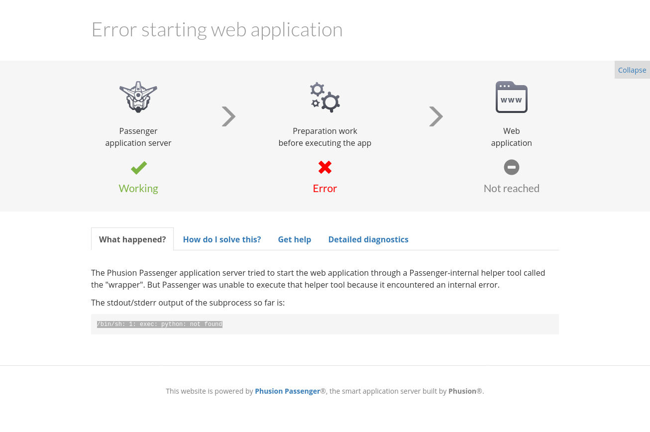
Task: Click the Error status label
Action: [325, 188]
